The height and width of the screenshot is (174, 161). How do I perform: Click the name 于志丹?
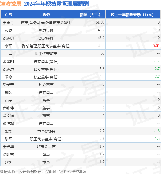click(x=8, y=23)
